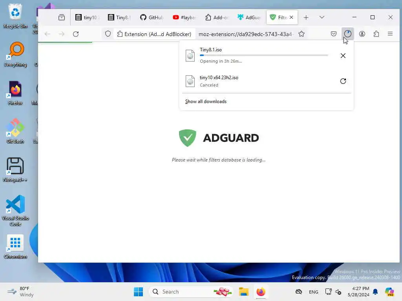Open the clock showing 4:27 PM
This screenshot has height=301, width=402.
[x=358, y=292]
